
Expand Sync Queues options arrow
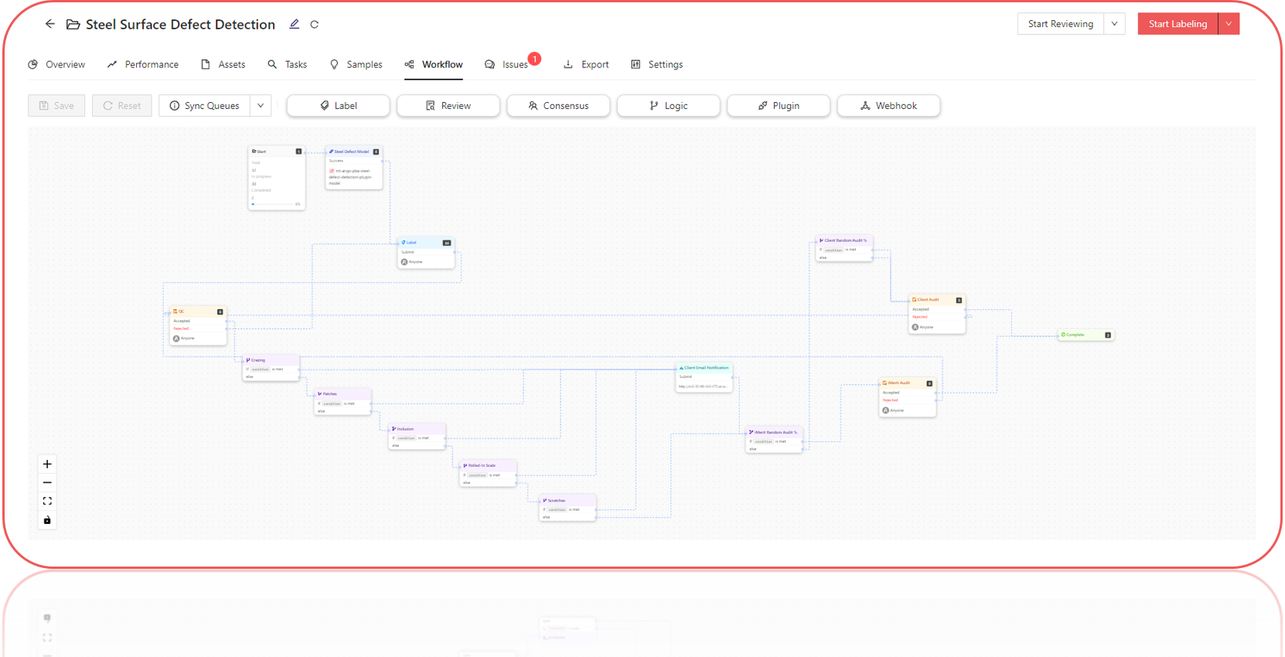click(x=261, y=106)
